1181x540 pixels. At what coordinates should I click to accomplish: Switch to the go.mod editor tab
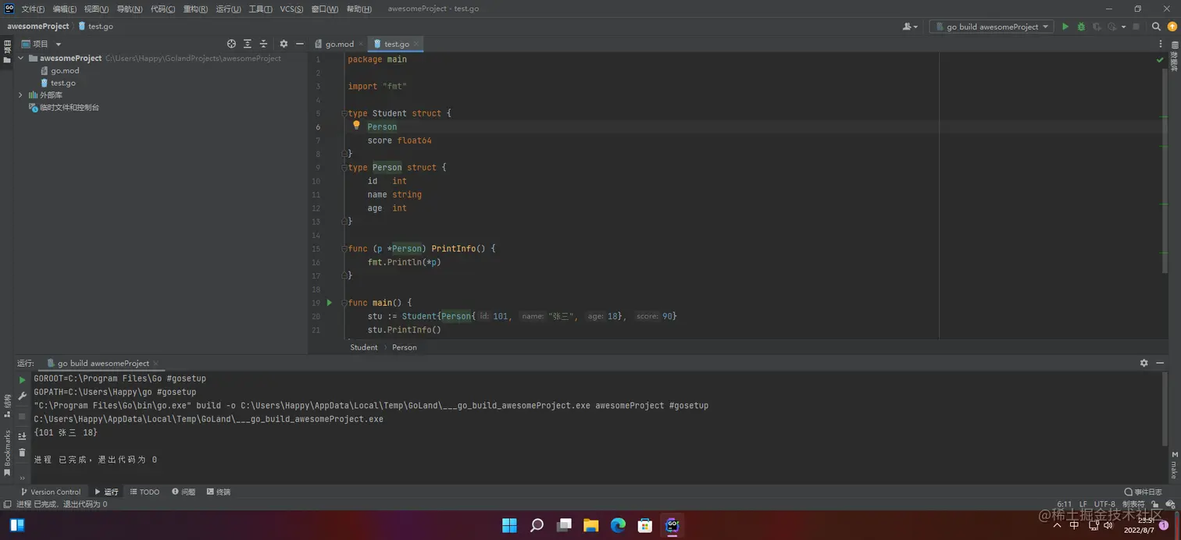point(339,44)
